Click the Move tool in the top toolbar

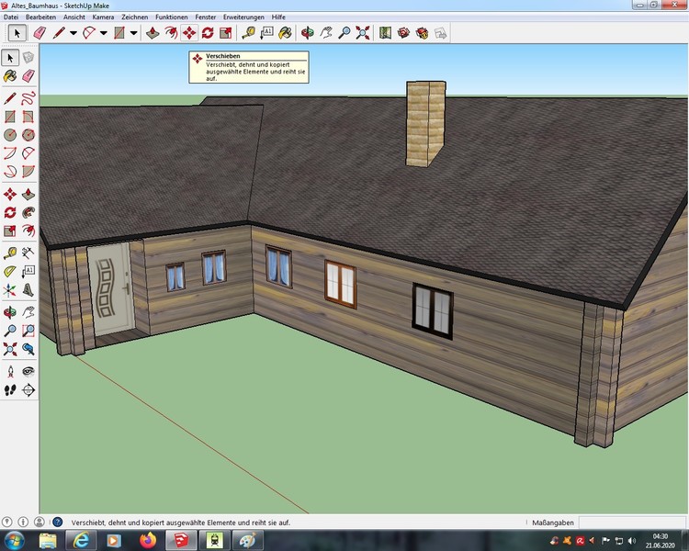tap(189, 33)
